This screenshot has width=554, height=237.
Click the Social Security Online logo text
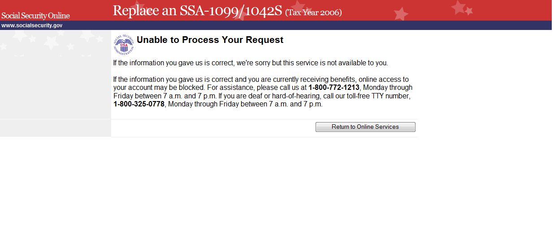point(35,16)
